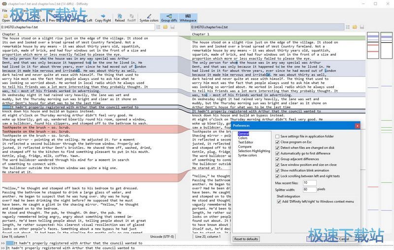
Task: Select Text Editor in Preferences list
Action: (x=246, y=143)
